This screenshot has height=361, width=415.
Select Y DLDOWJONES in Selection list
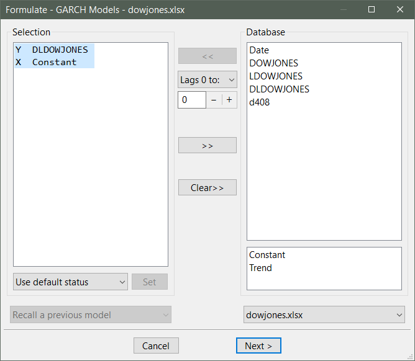[53, 50]
